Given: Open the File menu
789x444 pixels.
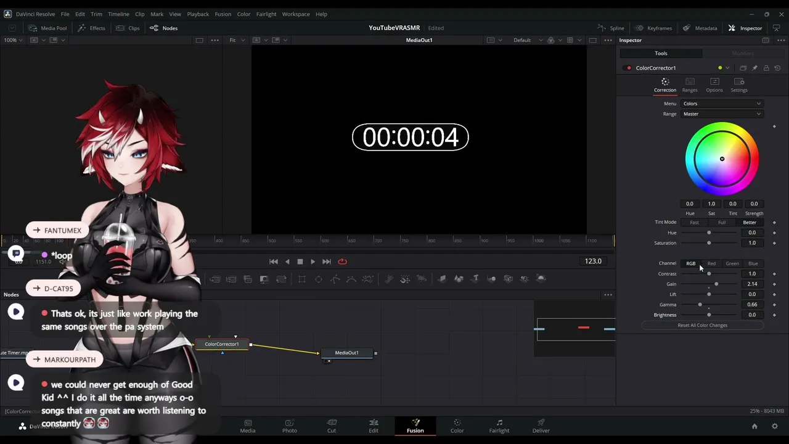Looking at the screenshot, I should pos(65,14).
